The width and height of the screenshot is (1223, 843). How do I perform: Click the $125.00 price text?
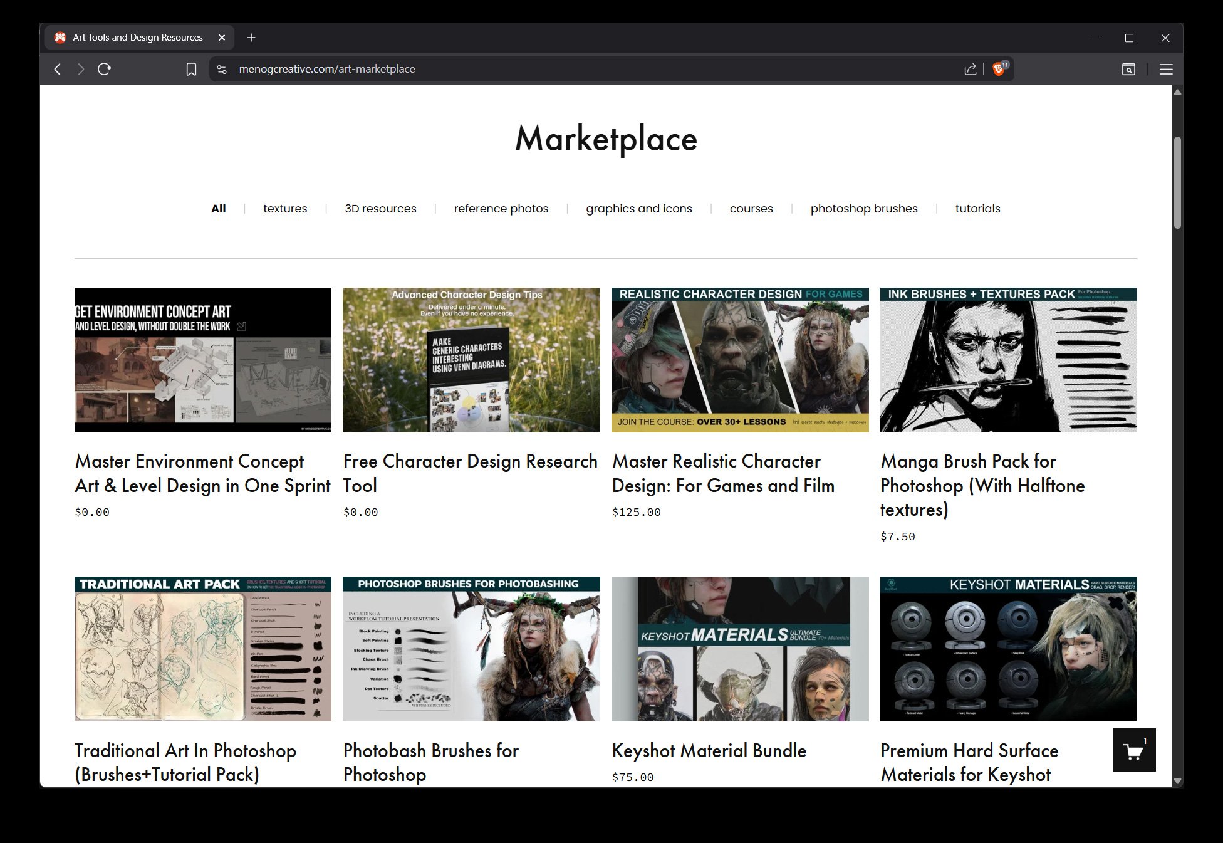636,512
